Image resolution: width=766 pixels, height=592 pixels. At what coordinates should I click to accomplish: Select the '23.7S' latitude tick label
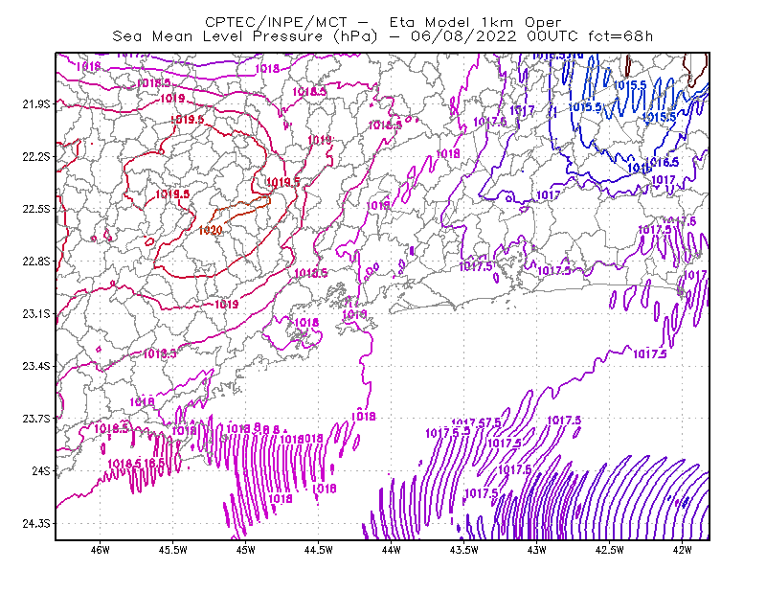pos(36,419)
